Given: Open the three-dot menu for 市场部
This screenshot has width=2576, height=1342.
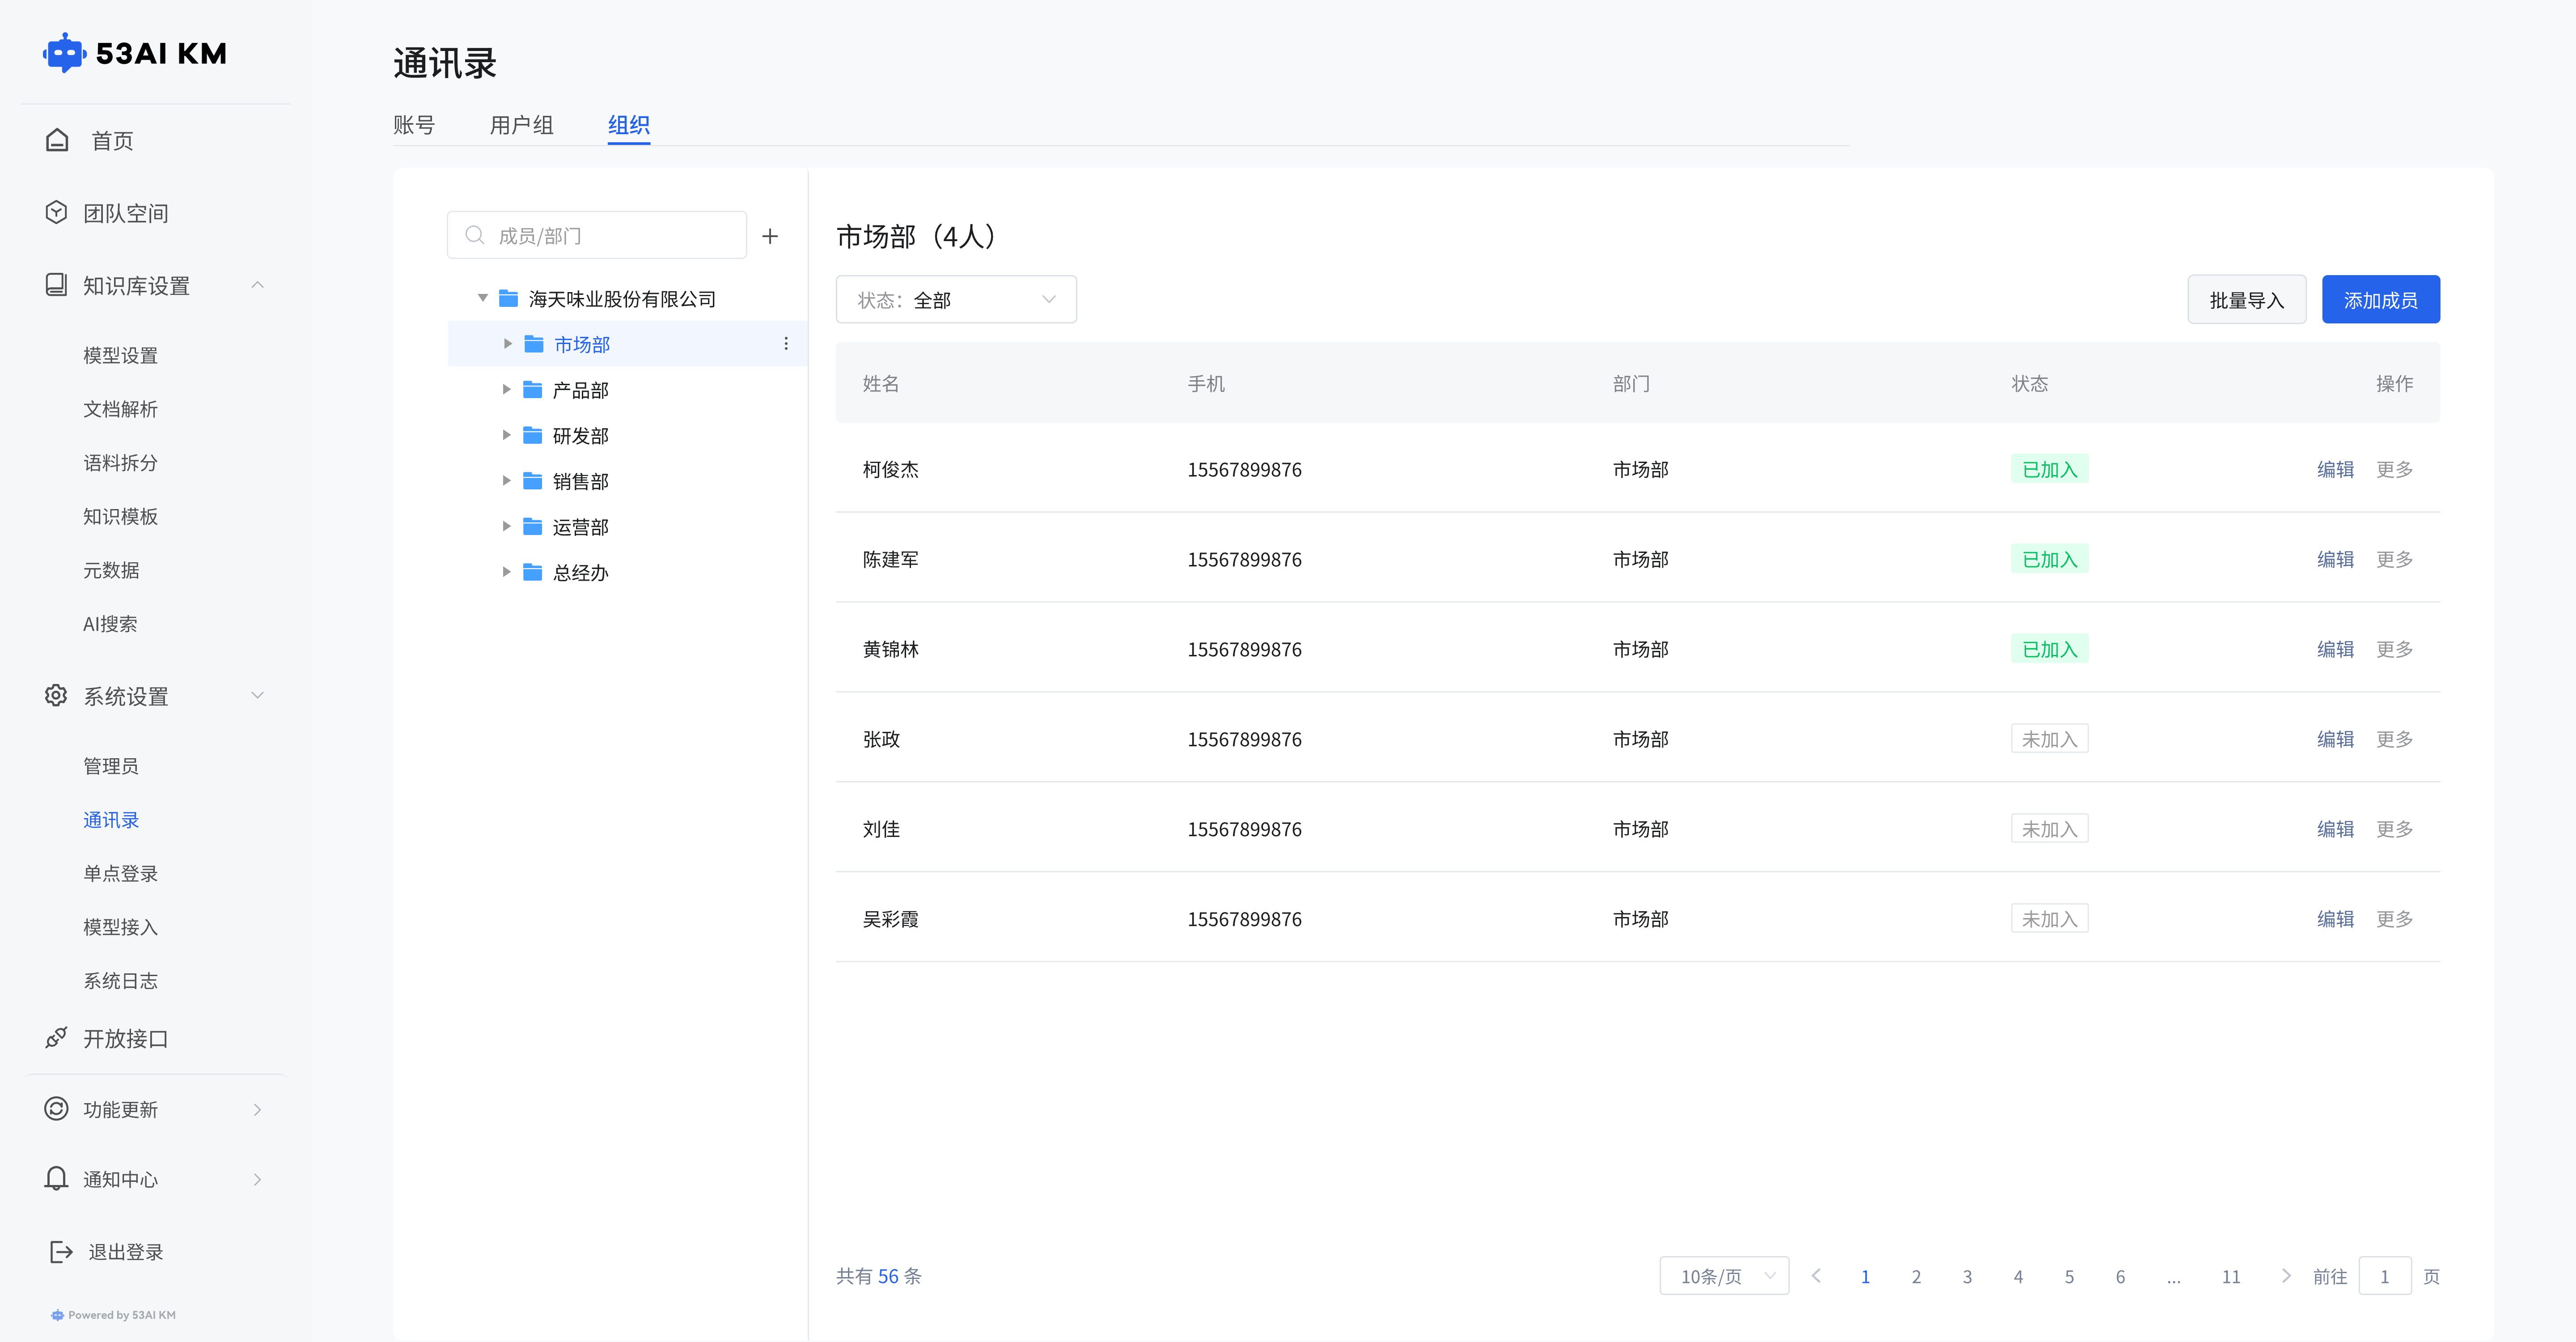Looking at the screenshot, I should pyautogui.click(x=786, y=344).
